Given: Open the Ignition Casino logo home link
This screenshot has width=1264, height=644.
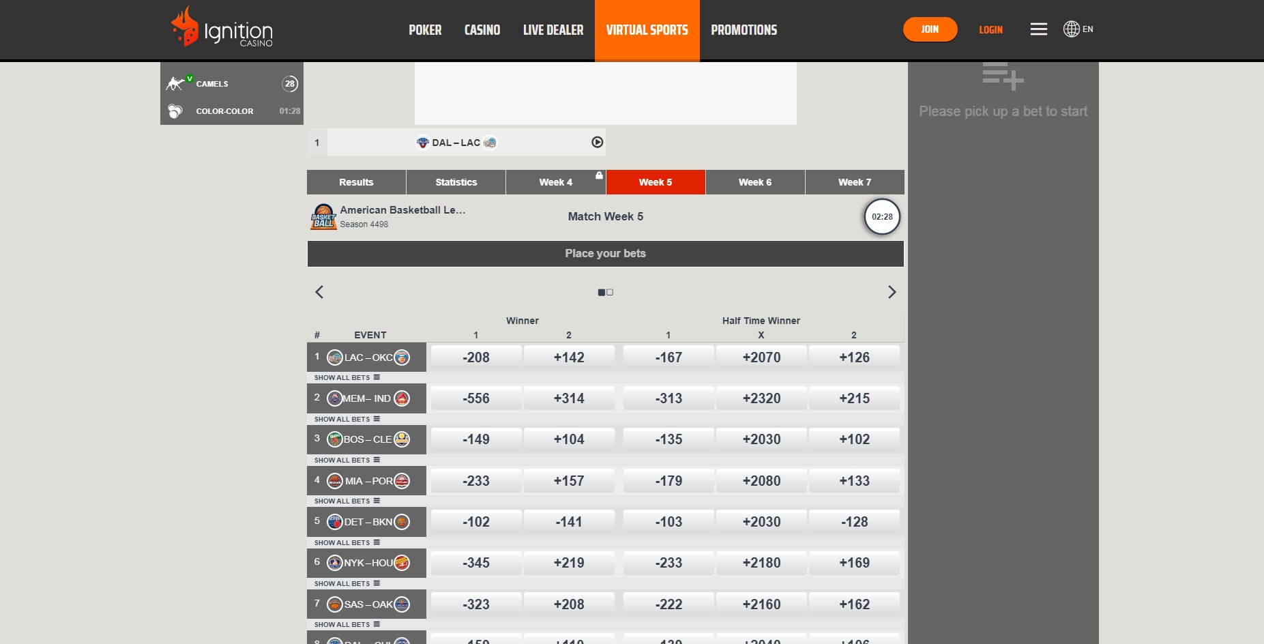Looking at the screenshot, I should [222, 27].
